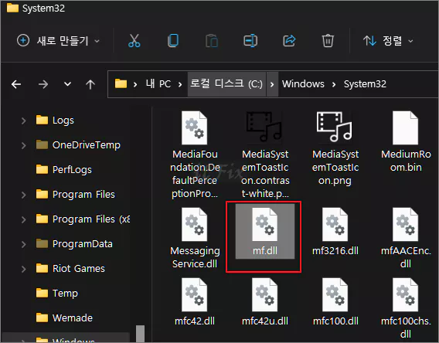Go forward with the right arrow
The width and height of the screenshot is (439, 343).
pyautogui.click(x=43, y=84)
